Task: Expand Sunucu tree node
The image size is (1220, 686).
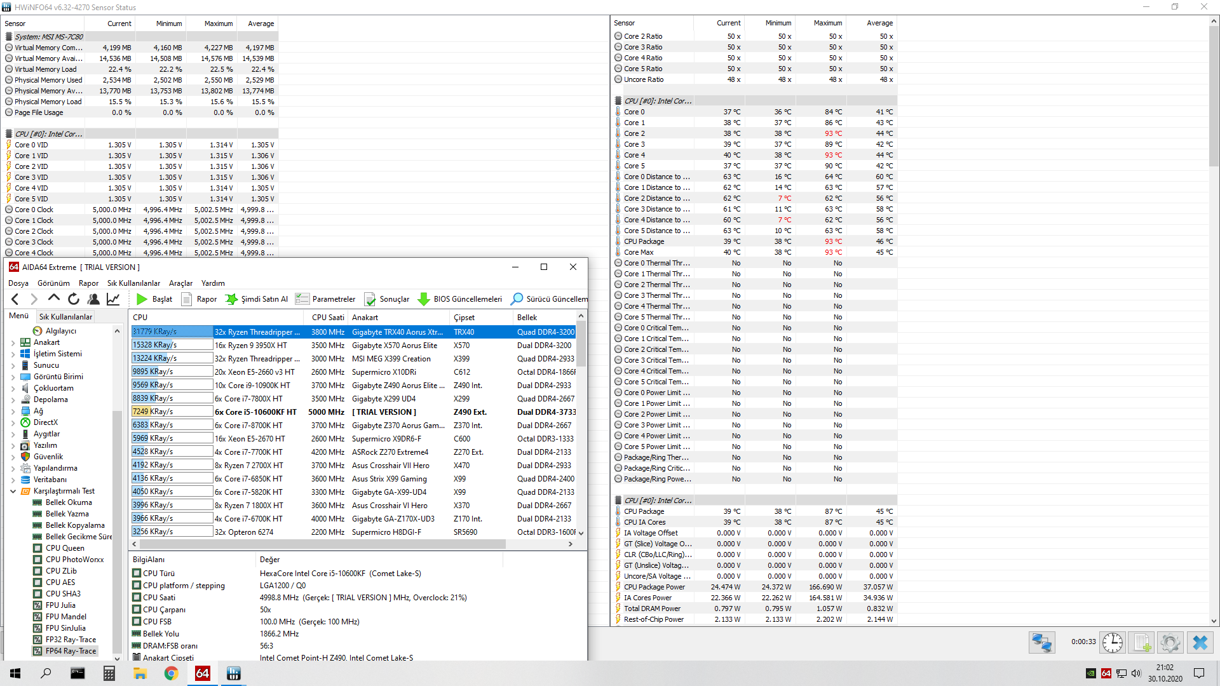Action: click(x=13, y=365)
